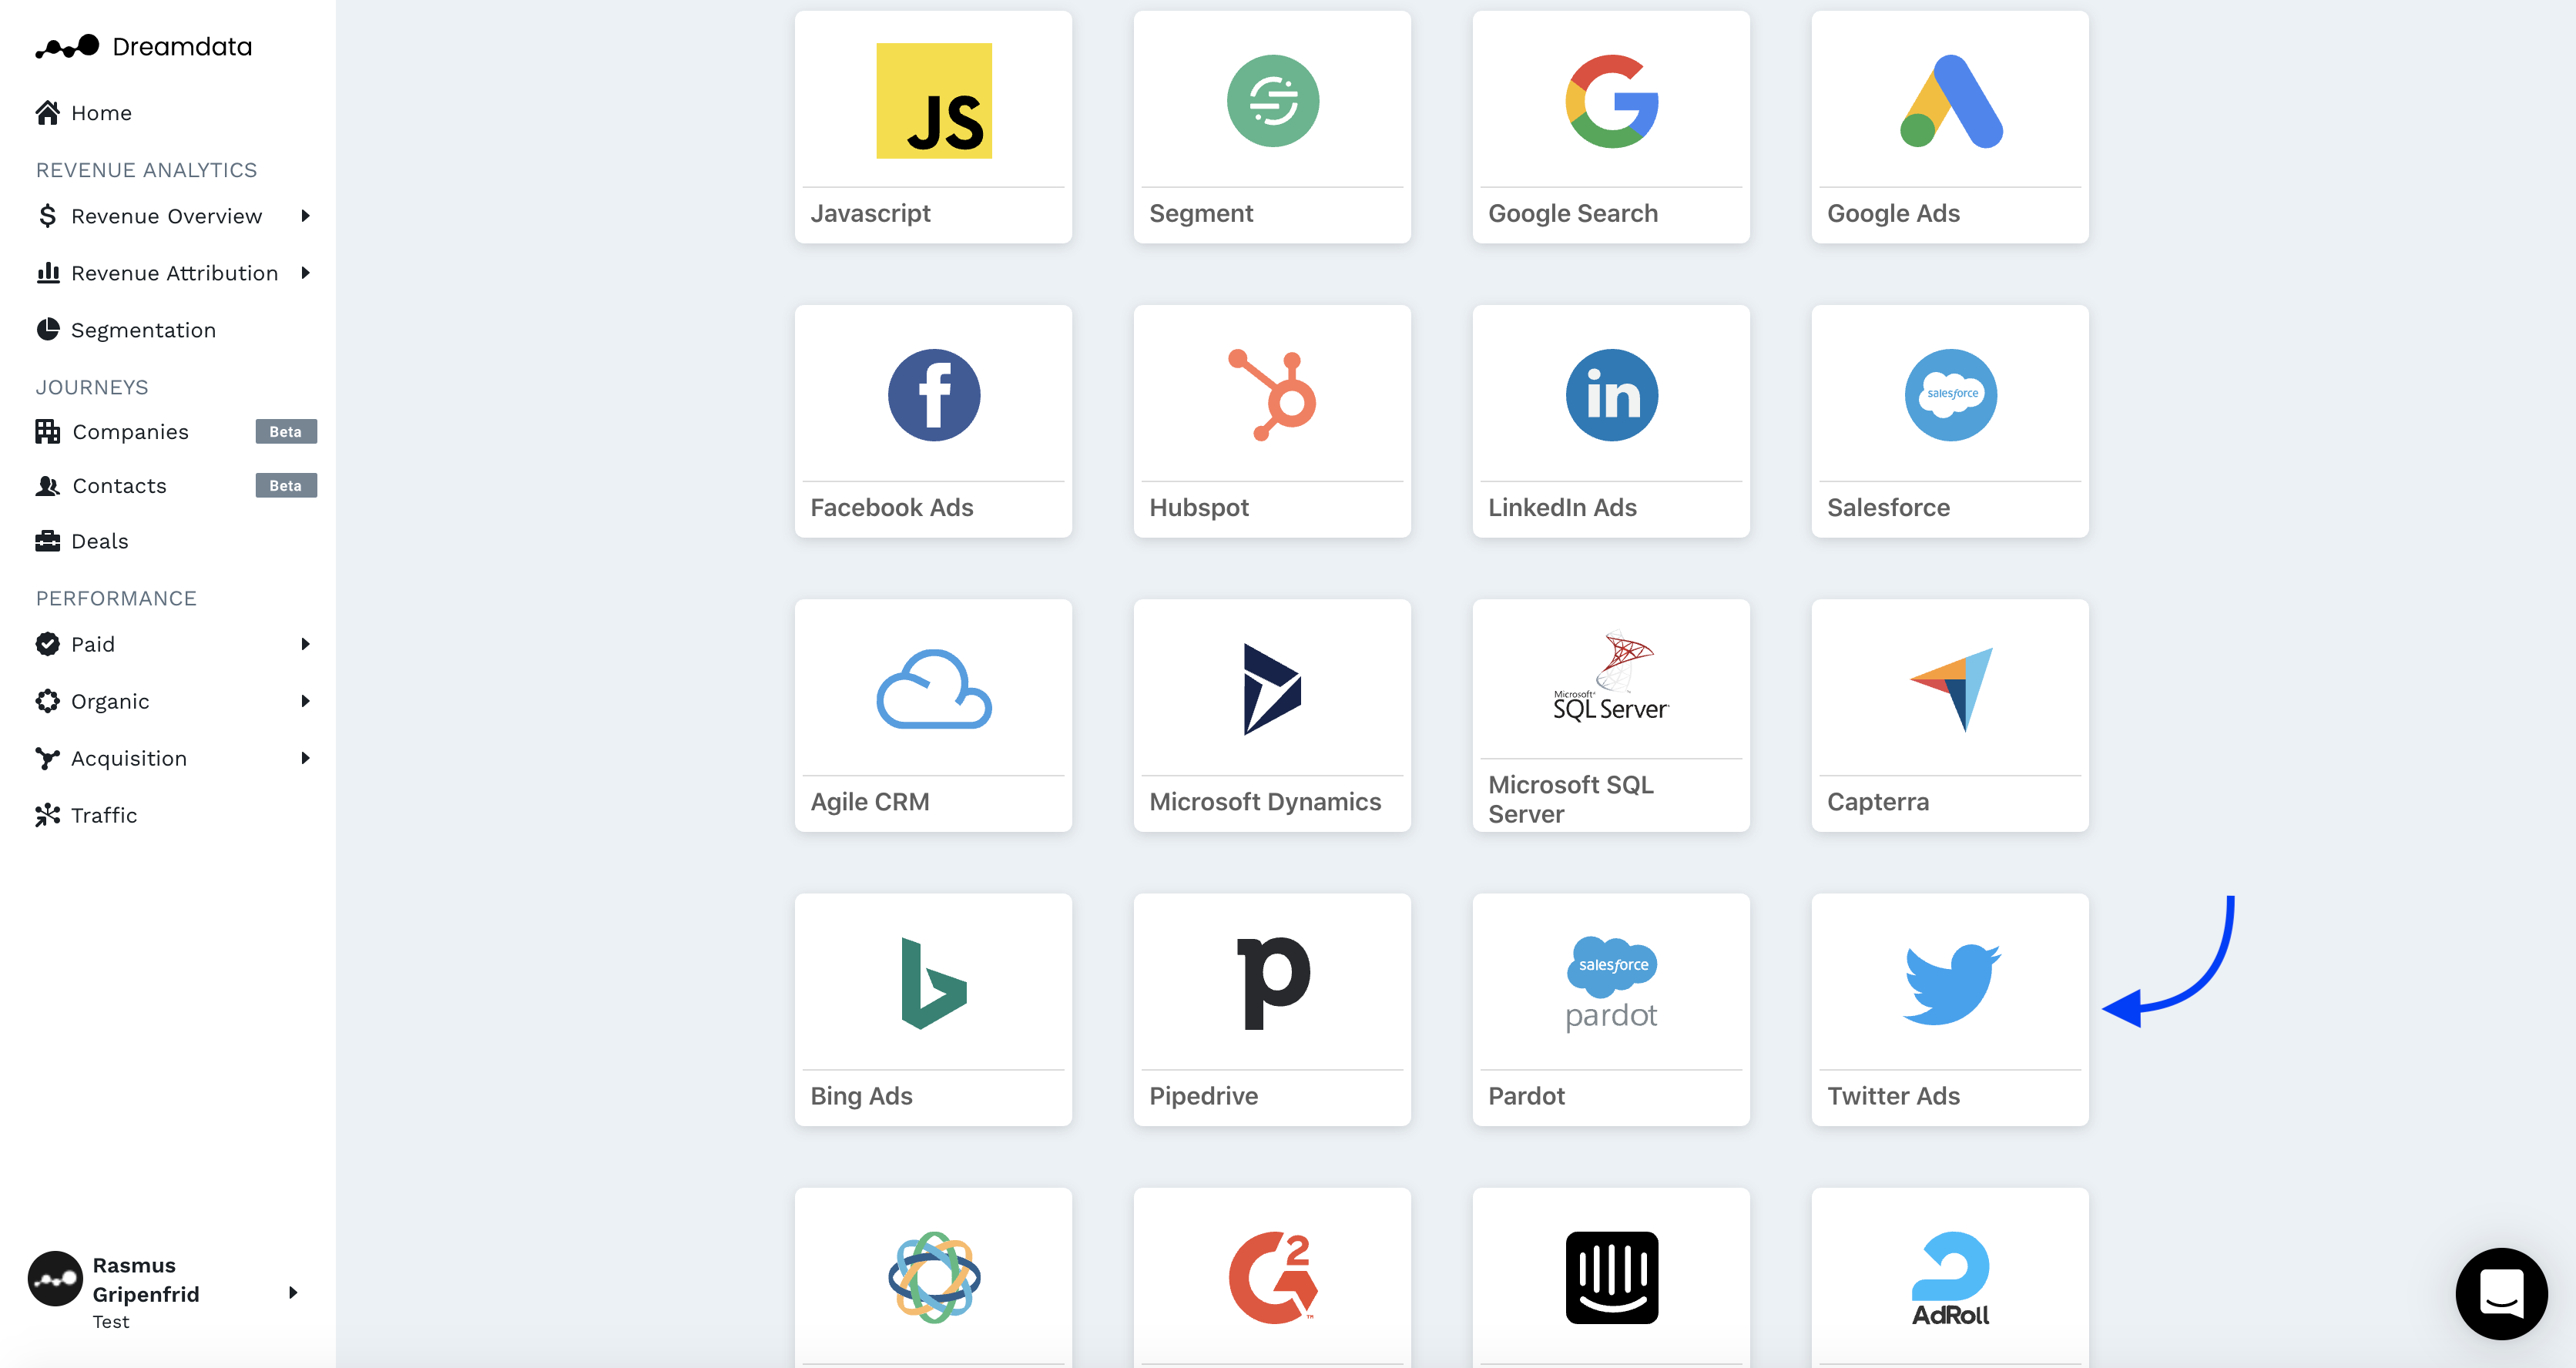Click the Microsoft Dynamics card label
The width and height of the screenshot is (2576, 1368).
[x=1265, y=801]
